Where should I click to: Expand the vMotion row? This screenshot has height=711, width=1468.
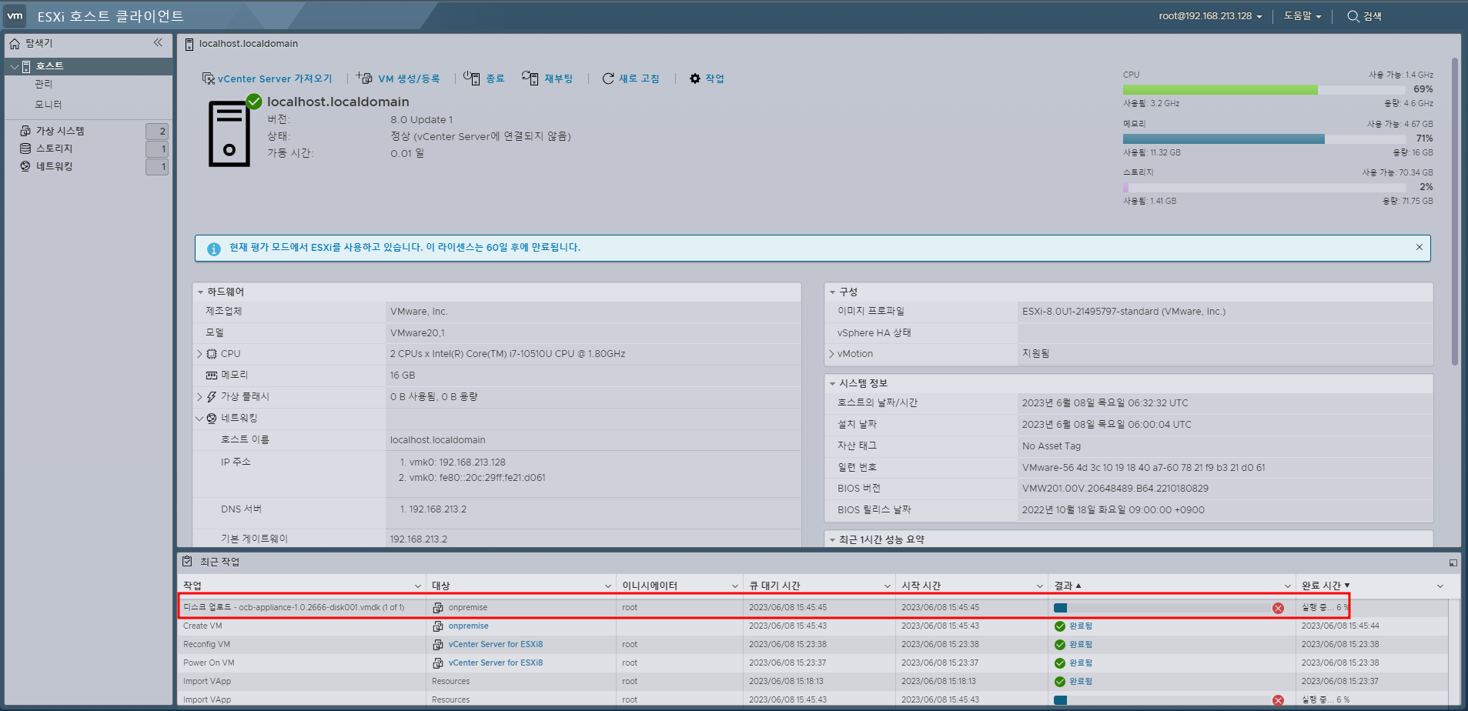tap(832, 354)
